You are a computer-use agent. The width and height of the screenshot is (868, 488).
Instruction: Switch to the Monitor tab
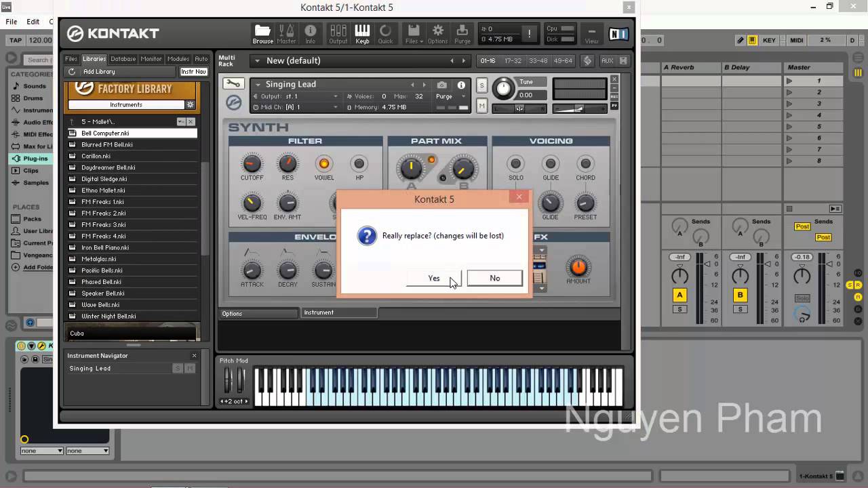(151, 59)
